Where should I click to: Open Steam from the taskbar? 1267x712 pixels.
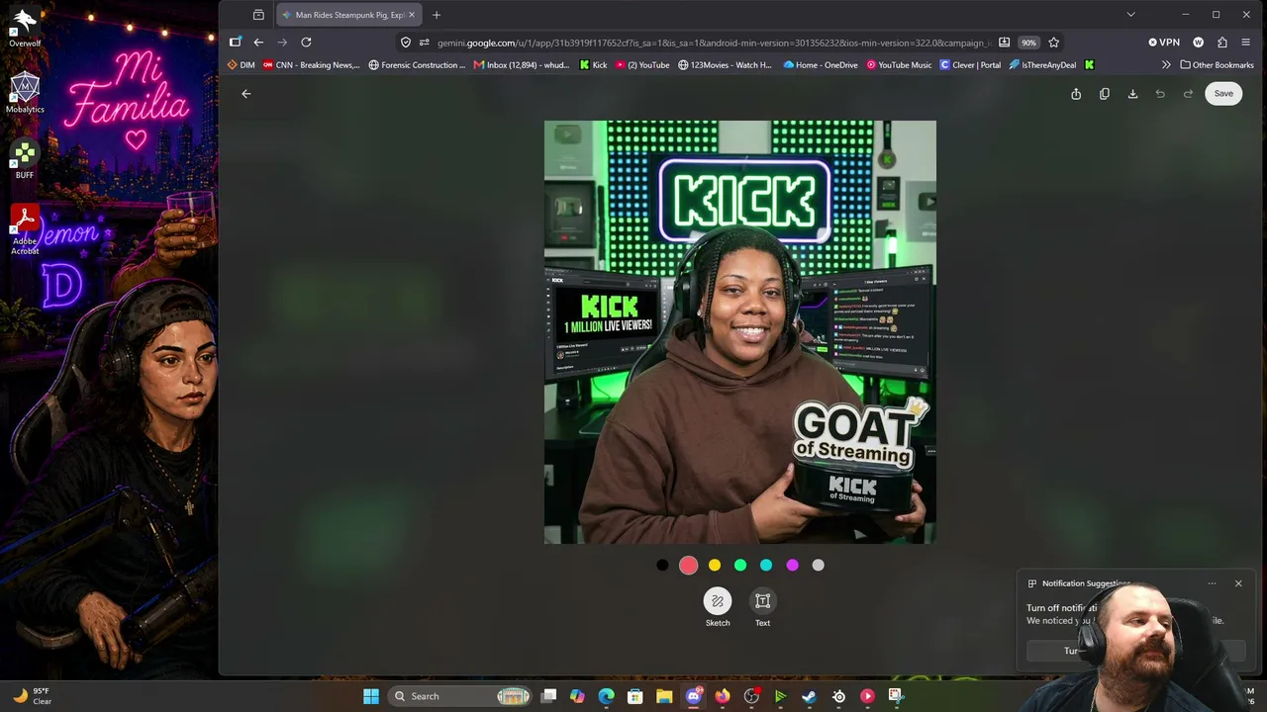coord(810,696)
